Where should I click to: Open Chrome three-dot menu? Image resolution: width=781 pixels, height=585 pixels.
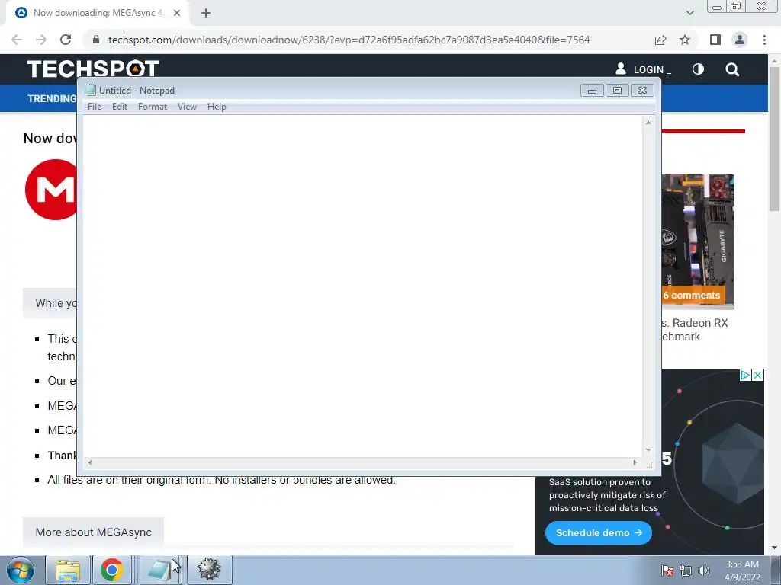pos(764,40)
